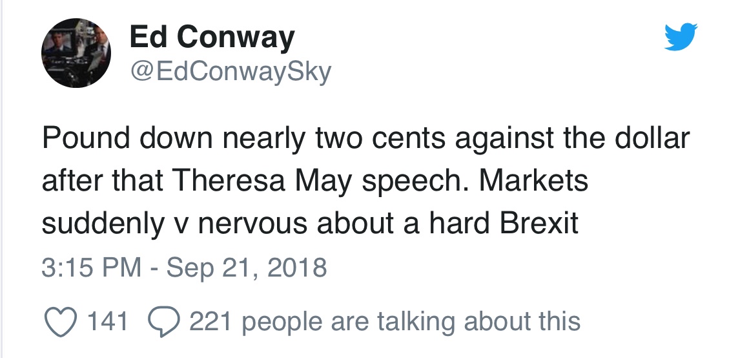Image resolution: width=729 pixels, height=358 pixels.
Task: Open the @EdConwaySky handle link
Action: (231, 72)
